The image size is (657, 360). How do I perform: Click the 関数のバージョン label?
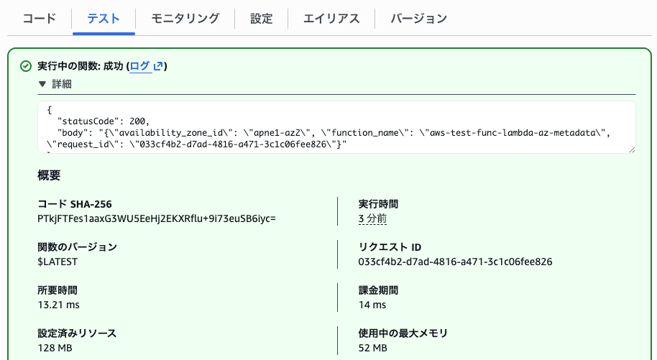pyautogui.click(x=77, y=247)
